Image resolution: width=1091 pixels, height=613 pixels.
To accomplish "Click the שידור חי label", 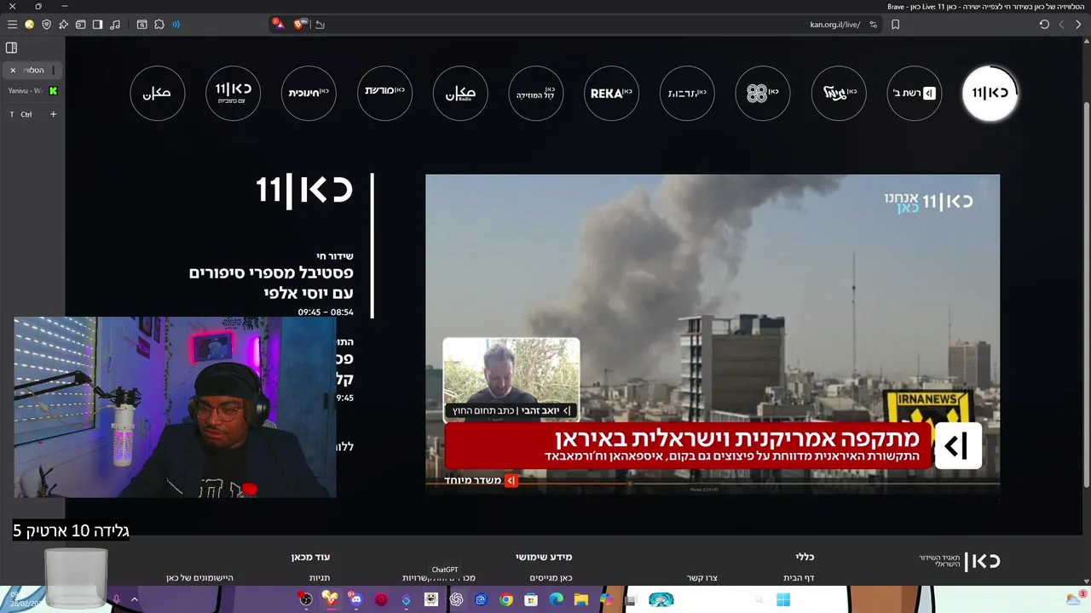I will click(335, 255).
